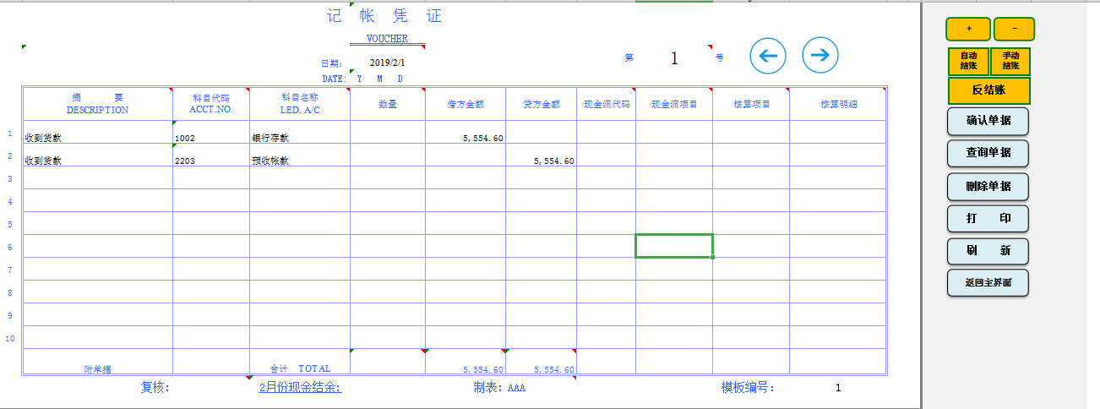Select the 模板编号 label
This screenshot has height=409, width=1100.
pos(748,388)
